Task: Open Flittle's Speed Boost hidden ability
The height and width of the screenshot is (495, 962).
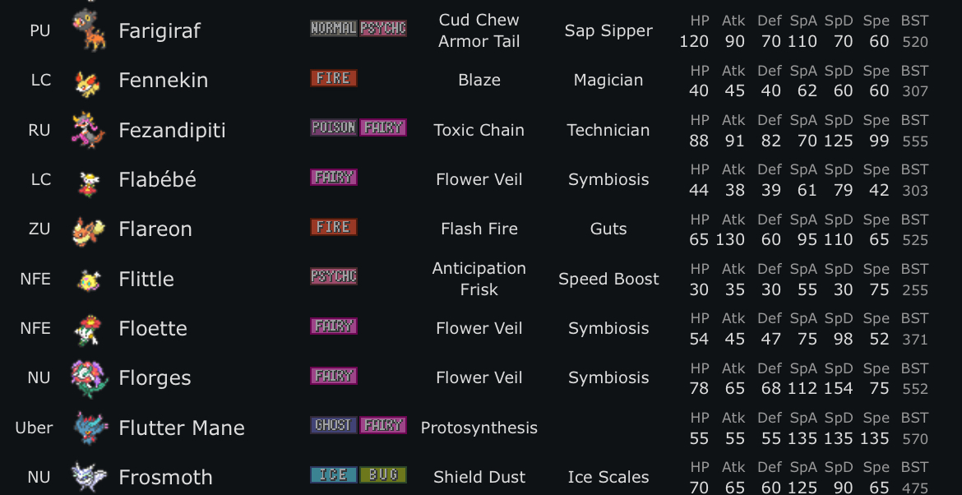Action: (608, 279)
